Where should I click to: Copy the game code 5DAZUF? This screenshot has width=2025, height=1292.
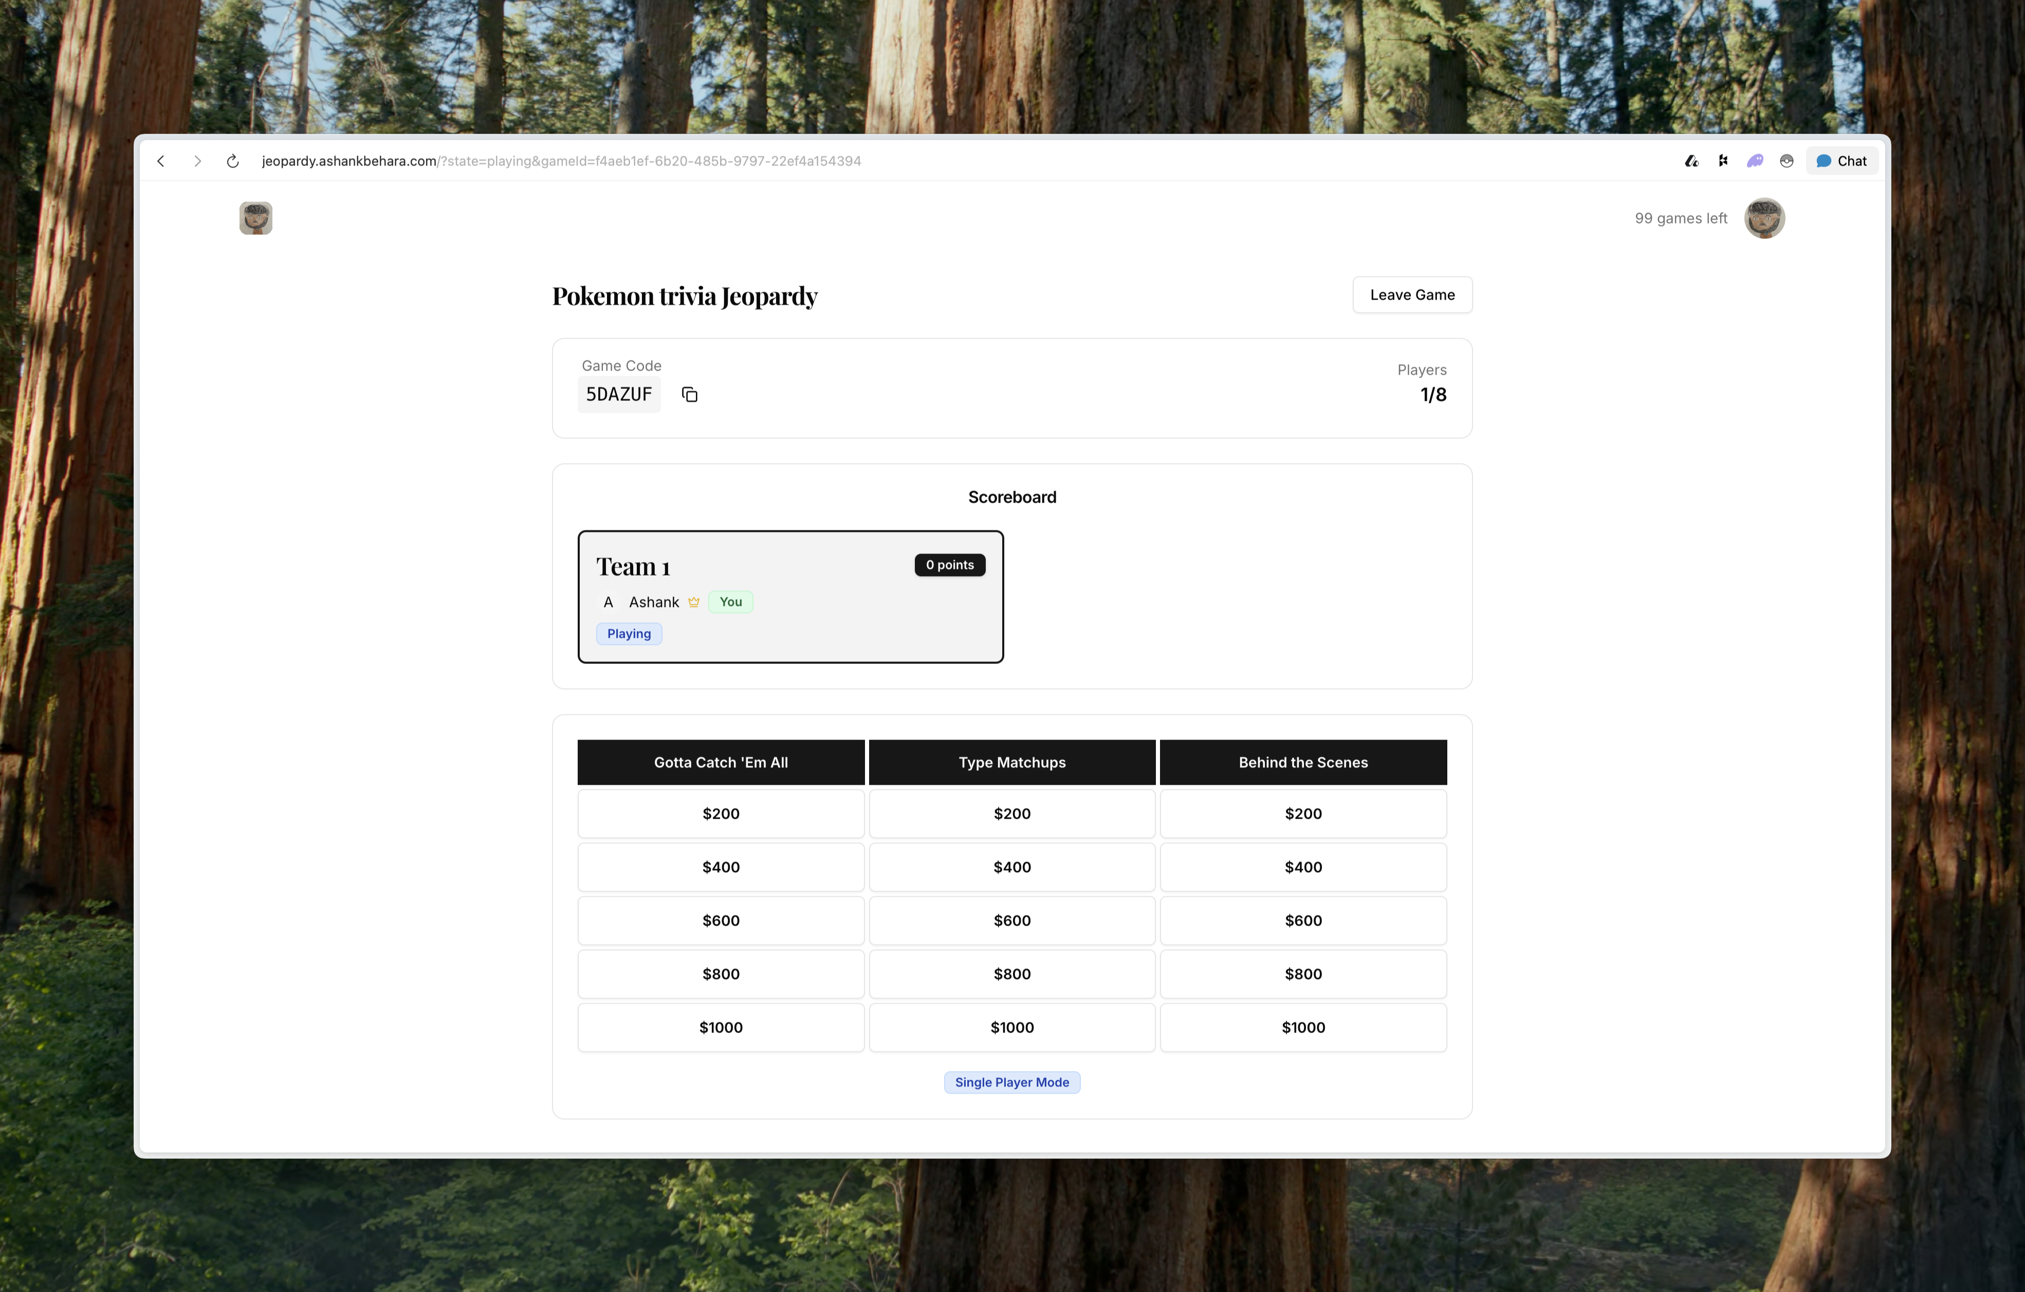690,395
